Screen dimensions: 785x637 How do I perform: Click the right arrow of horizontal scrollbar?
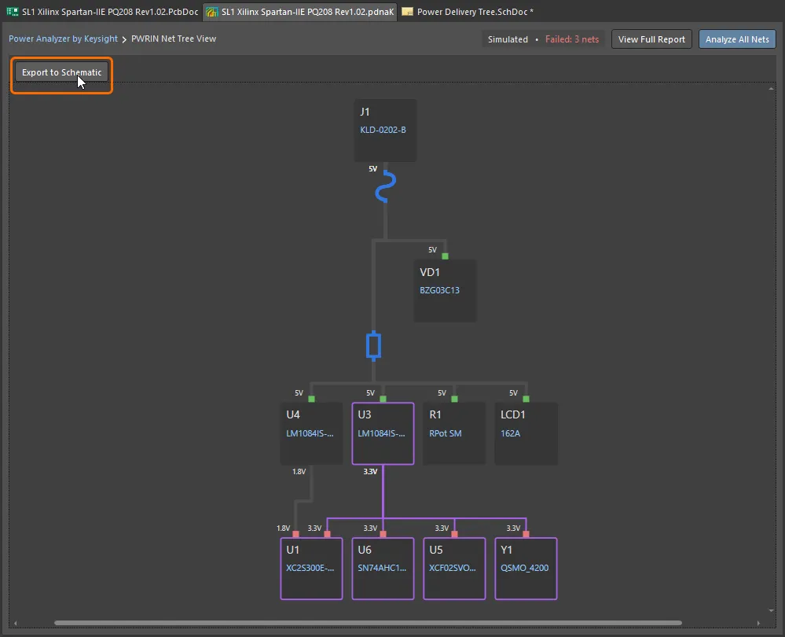click(x=758, y=623)
